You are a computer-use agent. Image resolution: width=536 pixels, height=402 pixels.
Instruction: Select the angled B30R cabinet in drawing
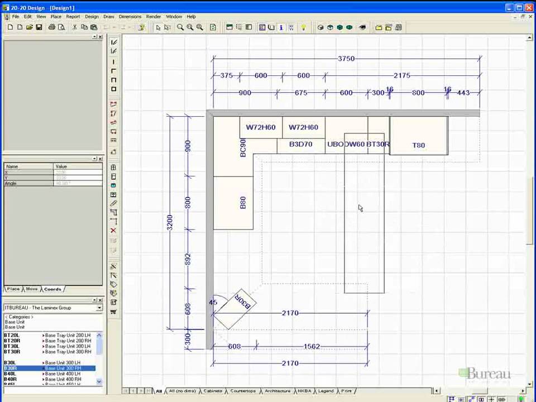[x=235, y=309]
